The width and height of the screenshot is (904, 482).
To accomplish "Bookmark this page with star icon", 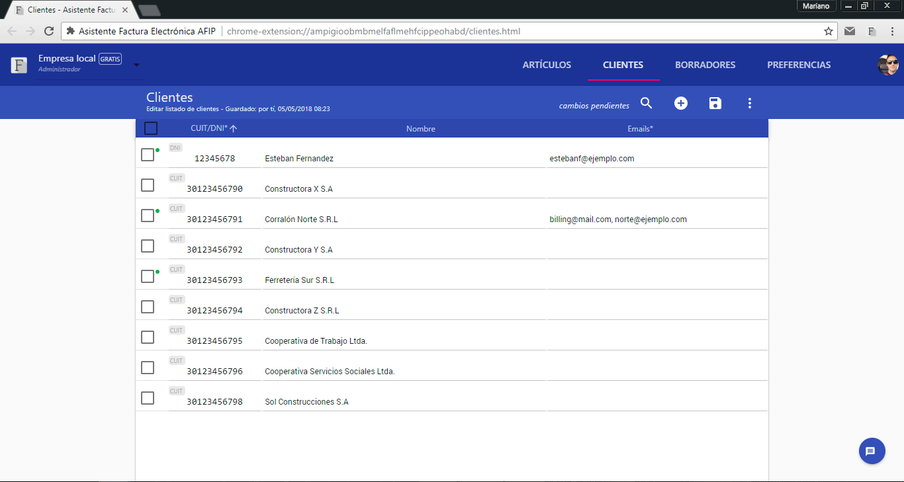I will click(828, 31).
